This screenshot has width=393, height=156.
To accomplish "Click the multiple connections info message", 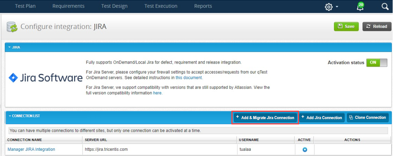I will coord(198,131).
